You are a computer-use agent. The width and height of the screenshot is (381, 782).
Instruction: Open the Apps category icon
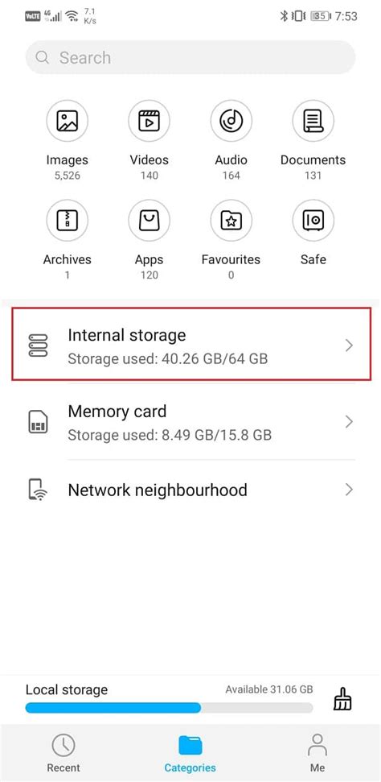149,220
